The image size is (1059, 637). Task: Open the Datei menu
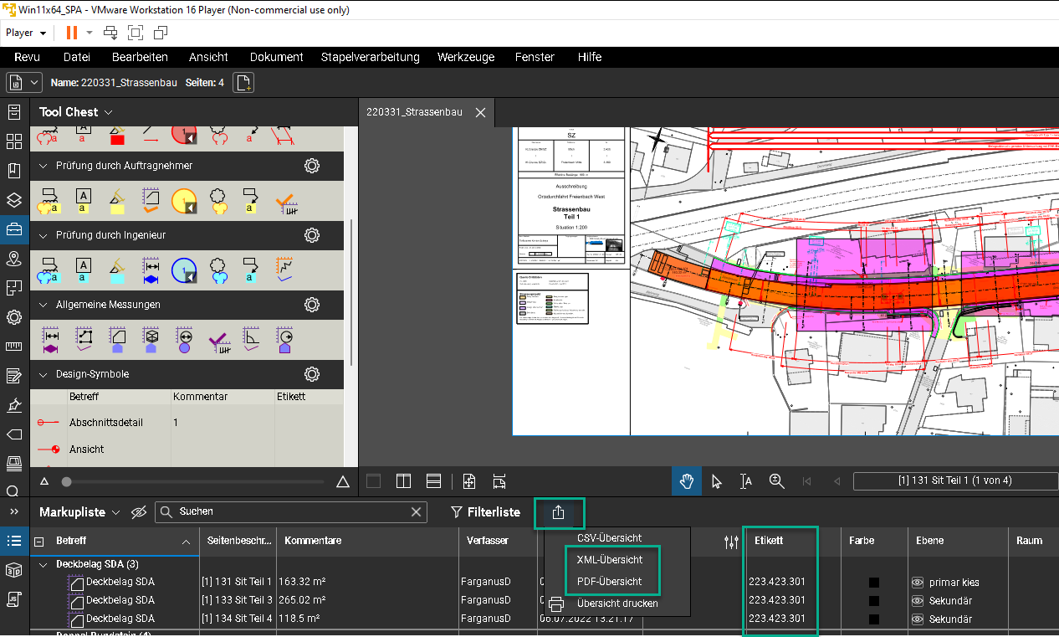(x=76, y=57)
